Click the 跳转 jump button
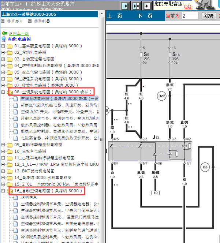 (209, 16)
